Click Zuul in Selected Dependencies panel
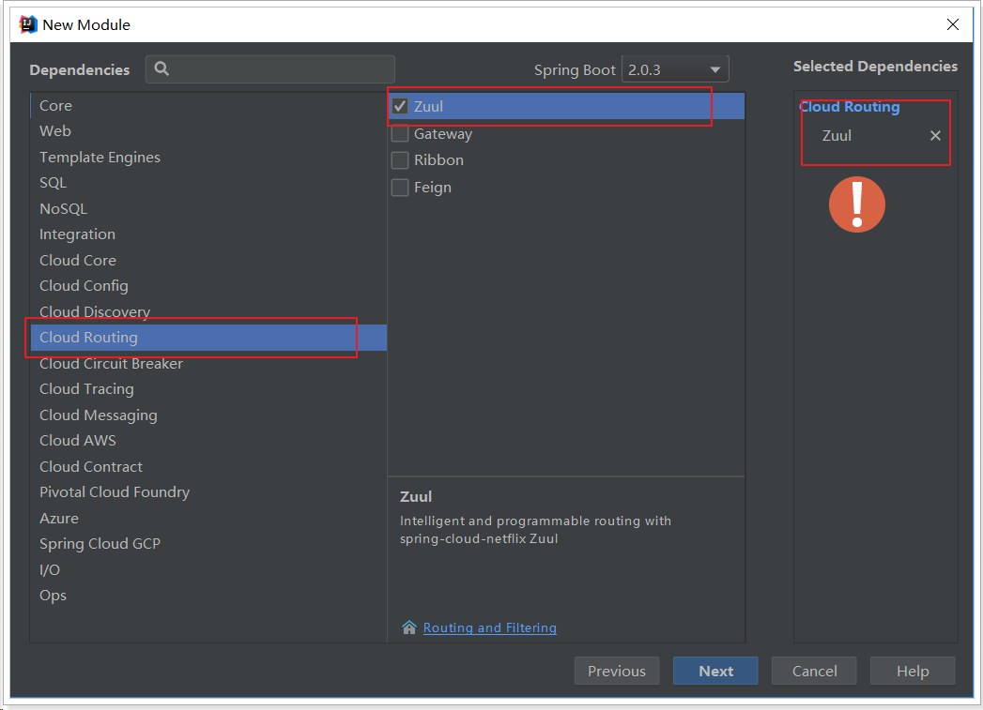Viewport: 983px width, 710px height. [x=837, y=136]
